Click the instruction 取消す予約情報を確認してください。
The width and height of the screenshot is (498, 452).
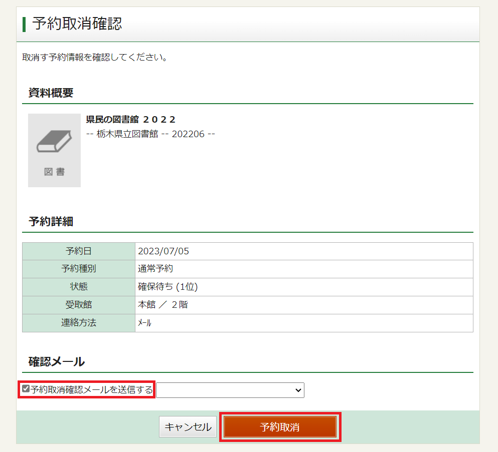[x=95, y=58]
